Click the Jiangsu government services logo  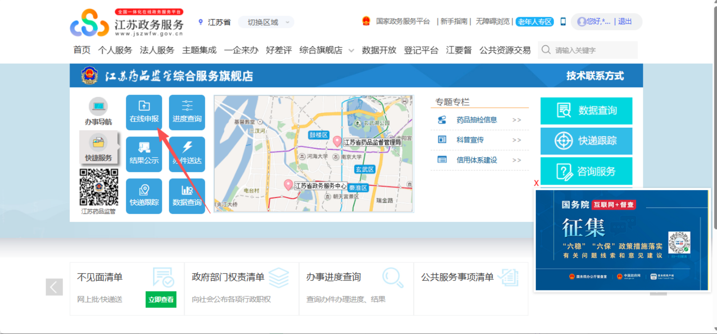127,23
